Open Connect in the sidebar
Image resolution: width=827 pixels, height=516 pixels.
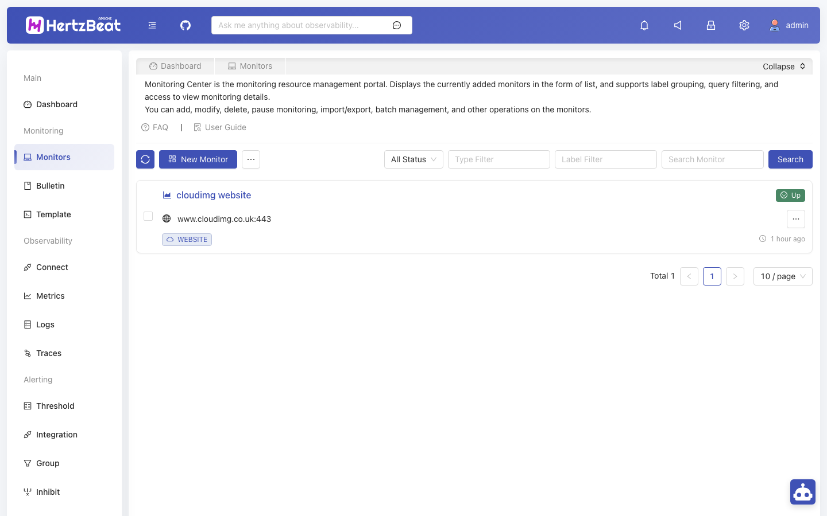[64, 267]
